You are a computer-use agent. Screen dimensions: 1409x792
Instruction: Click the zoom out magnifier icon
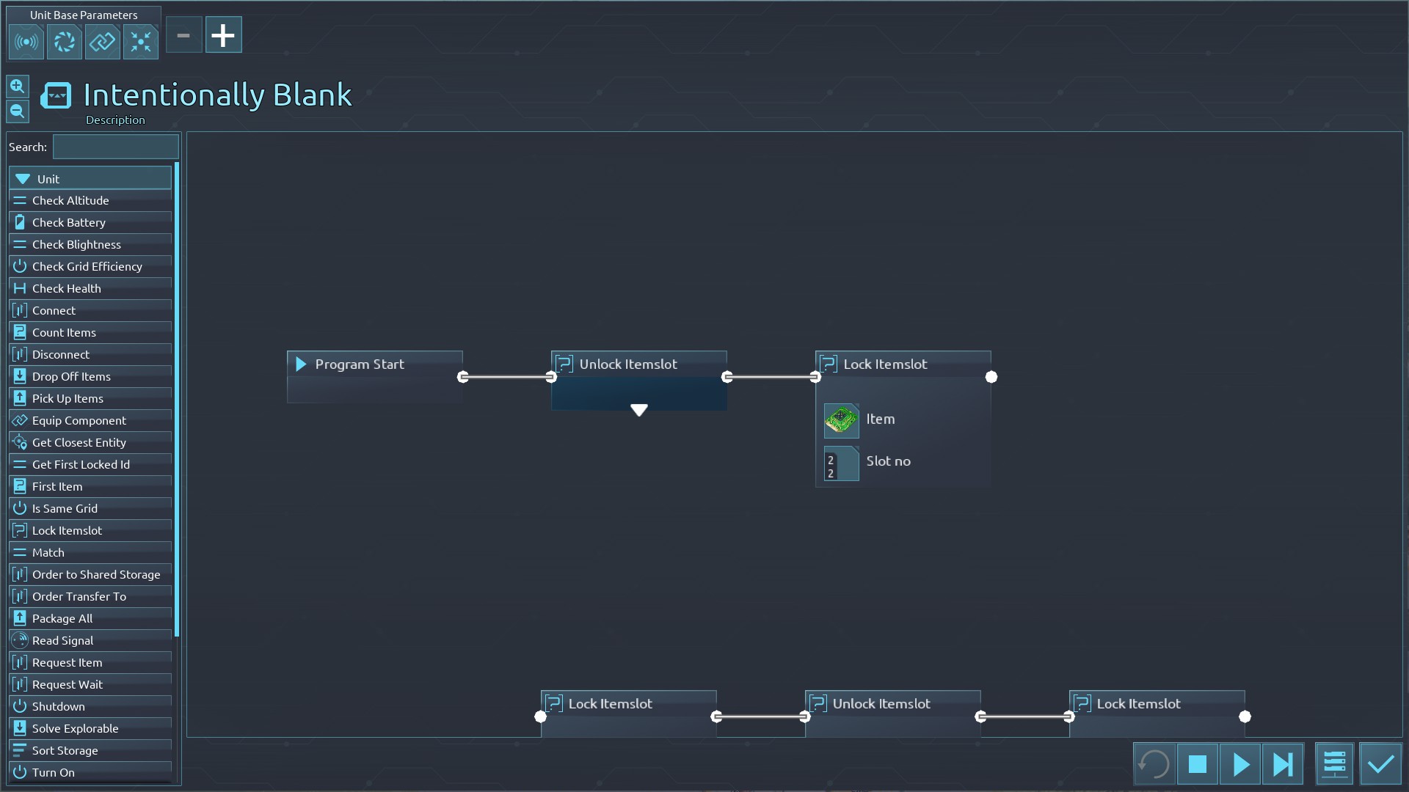click(18, 111)
